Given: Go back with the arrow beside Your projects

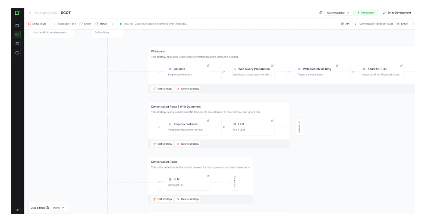Looking at the screenshot, I should [x=30, y=13].
